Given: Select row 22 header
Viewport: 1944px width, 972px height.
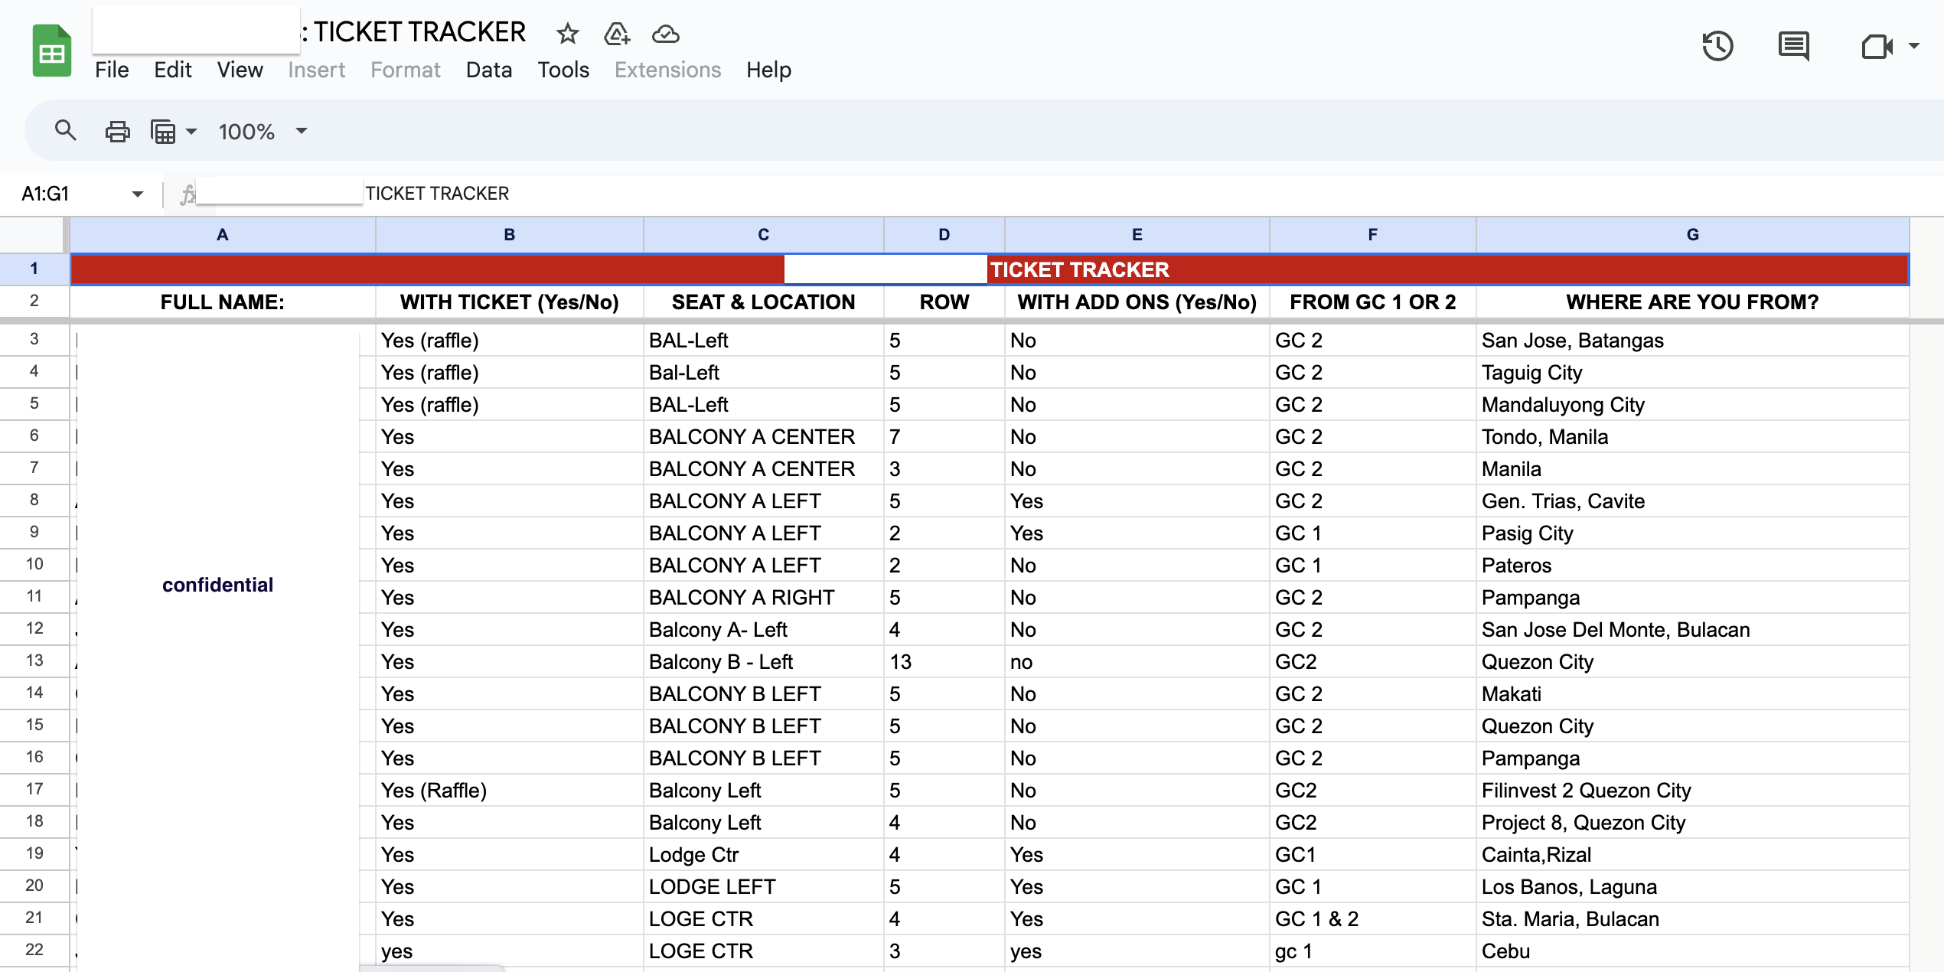Looking at the screenshot, I should point(34,950).
